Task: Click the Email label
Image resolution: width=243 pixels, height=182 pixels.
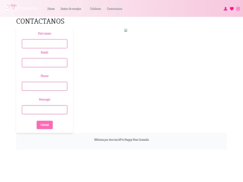Action: coord(45,52)
